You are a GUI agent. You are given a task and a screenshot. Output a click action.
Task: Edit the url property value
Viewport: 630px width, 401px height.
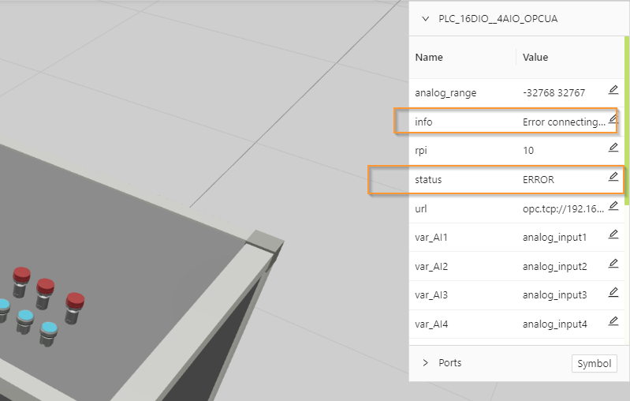613,206
